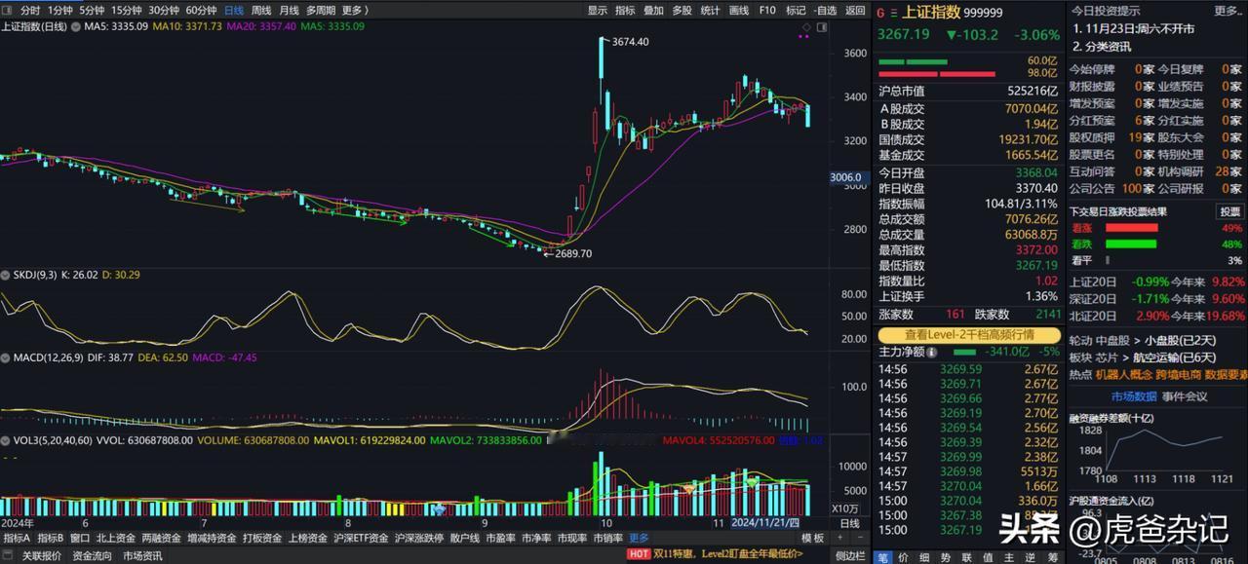
Task: Click the small window icon at chart top-right
Action: pos(821,26)
